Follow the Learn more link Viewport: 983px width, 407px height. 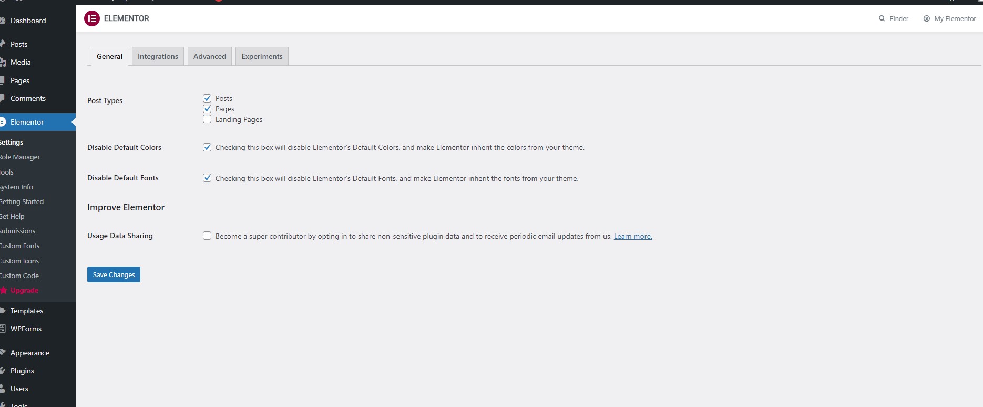pos(633,236)
